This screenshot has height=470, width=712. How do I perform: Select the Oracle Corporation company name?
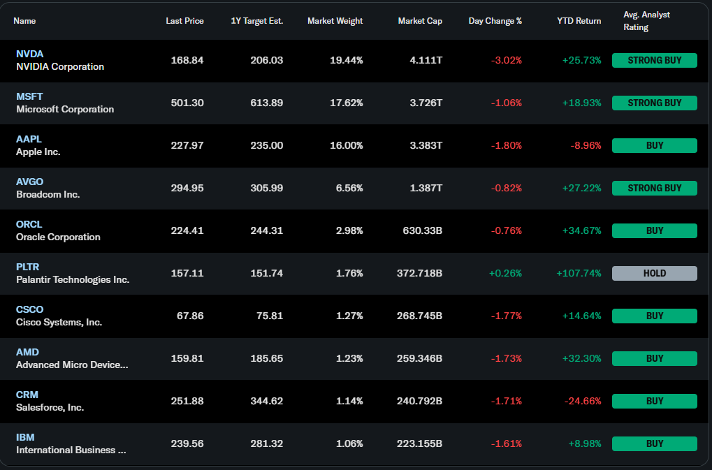pos(58,237)
